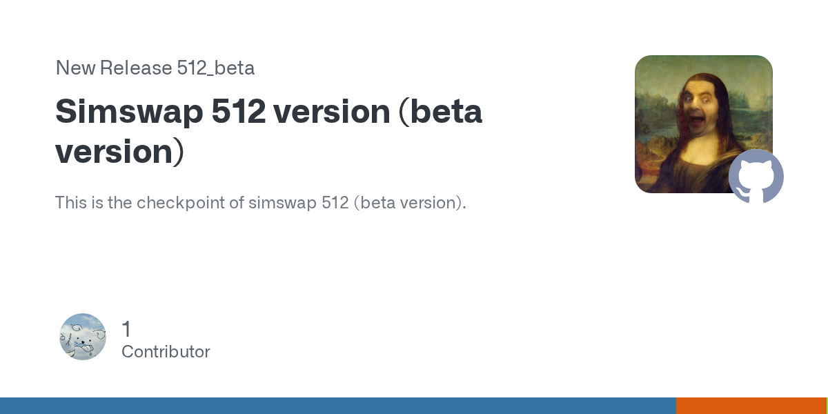Click the open-mouthed face in the painting
This screenshot has height=414, width=828.
point(700,110)
